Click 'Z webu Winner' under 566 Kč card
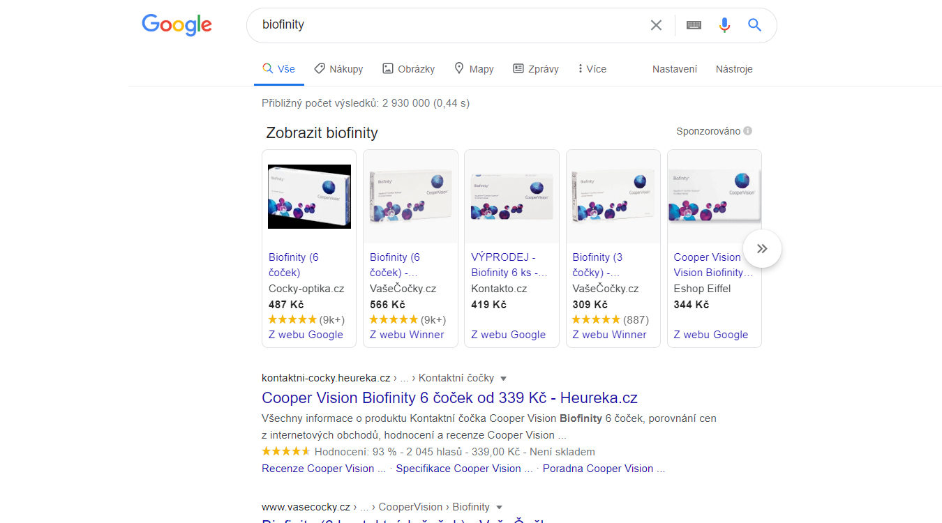 tap(407, 335)
